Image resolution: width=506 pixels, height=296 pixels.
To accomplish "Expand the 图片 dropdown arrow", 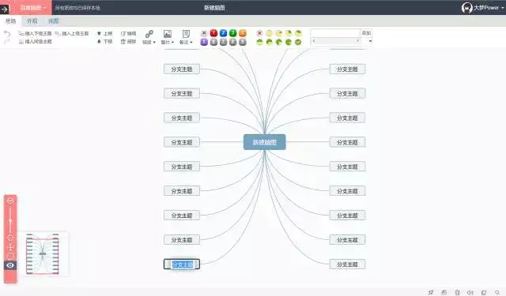I will (172, 43).
